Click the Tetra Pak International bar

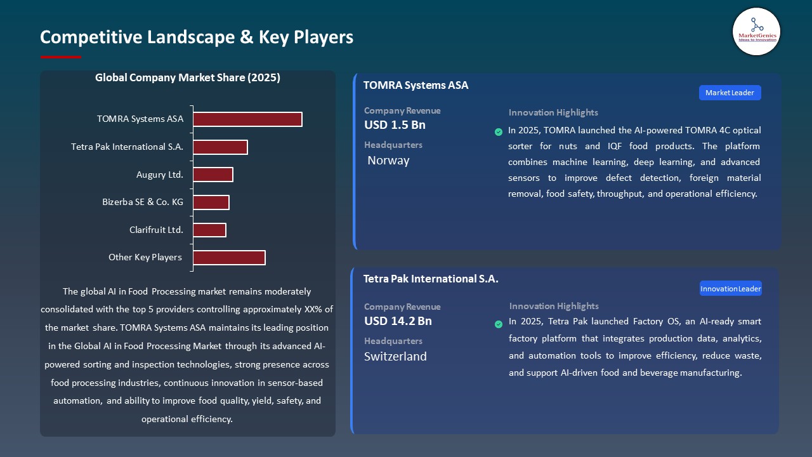pos(220,147)
